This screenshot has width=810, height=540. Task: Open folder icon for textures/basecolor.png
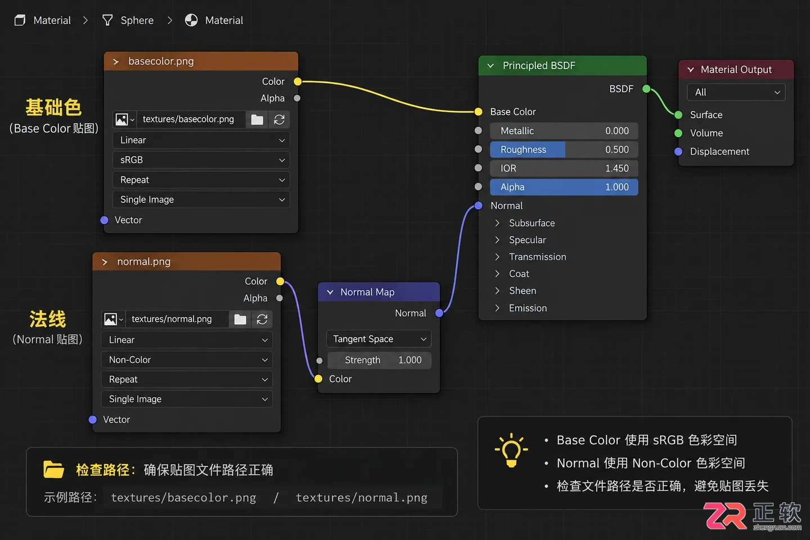click(257, 119)
